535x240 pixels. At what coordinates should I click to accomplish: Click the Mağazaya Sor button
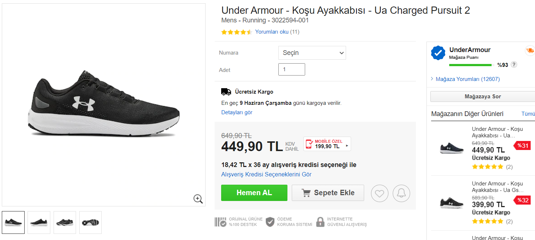click(x=483, y=97)
